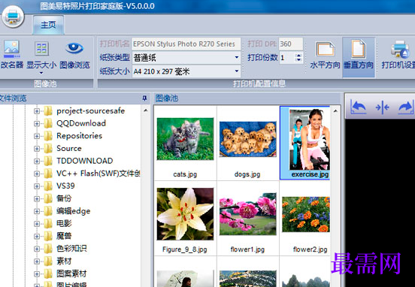Expand the Repositories folder

click(x=37, y=136)
